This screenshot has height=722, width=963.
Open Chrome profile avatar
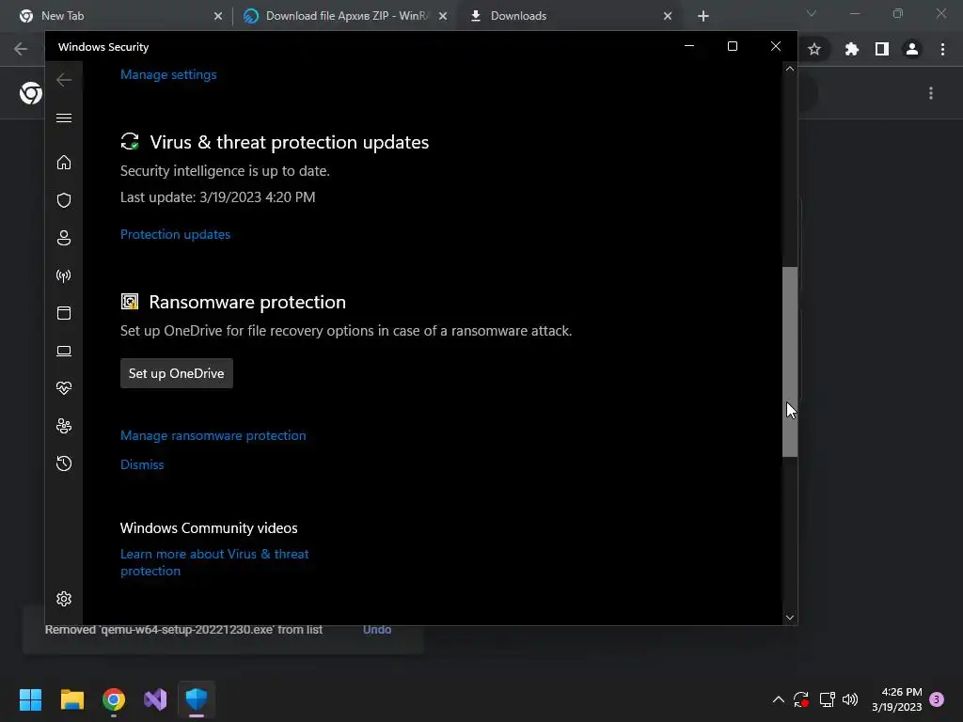pos(912,49)
